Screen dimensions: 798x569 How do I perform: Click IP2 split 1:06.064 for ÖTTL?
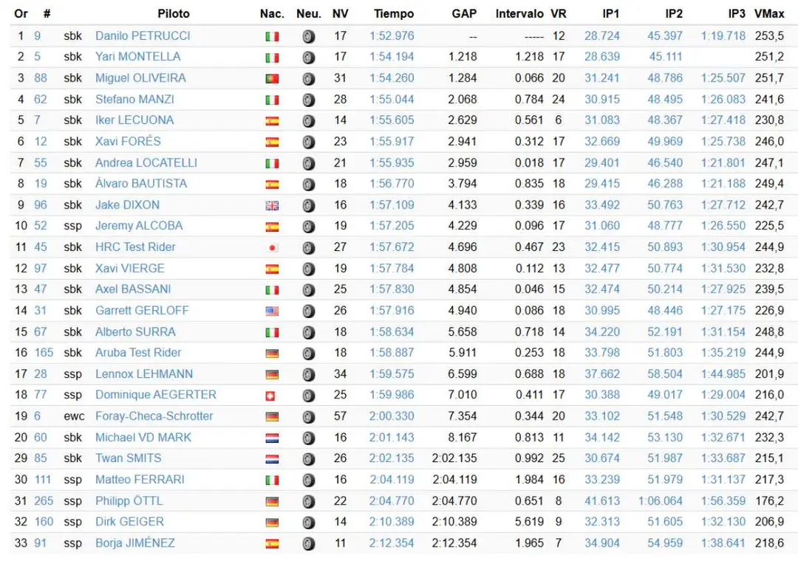661,501
